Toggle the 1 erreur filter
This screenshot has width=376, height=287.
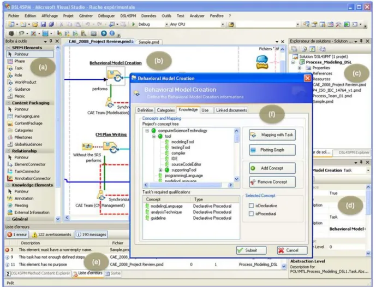click(x=17, y=235)
